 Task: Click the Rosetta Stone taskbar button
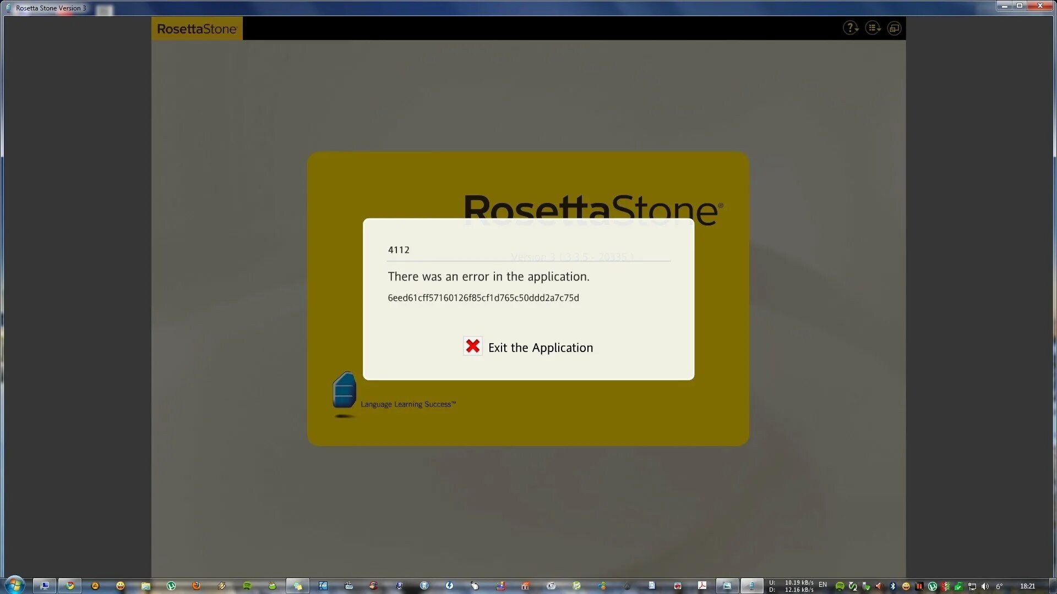click(x=751, y=586)
